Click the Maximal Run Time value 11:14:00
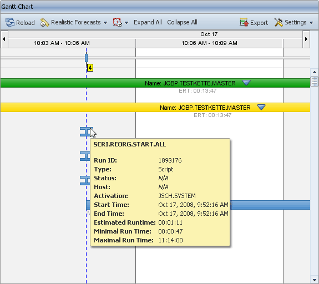This screenshot has height=284, width=319. [x=170, y=240]
